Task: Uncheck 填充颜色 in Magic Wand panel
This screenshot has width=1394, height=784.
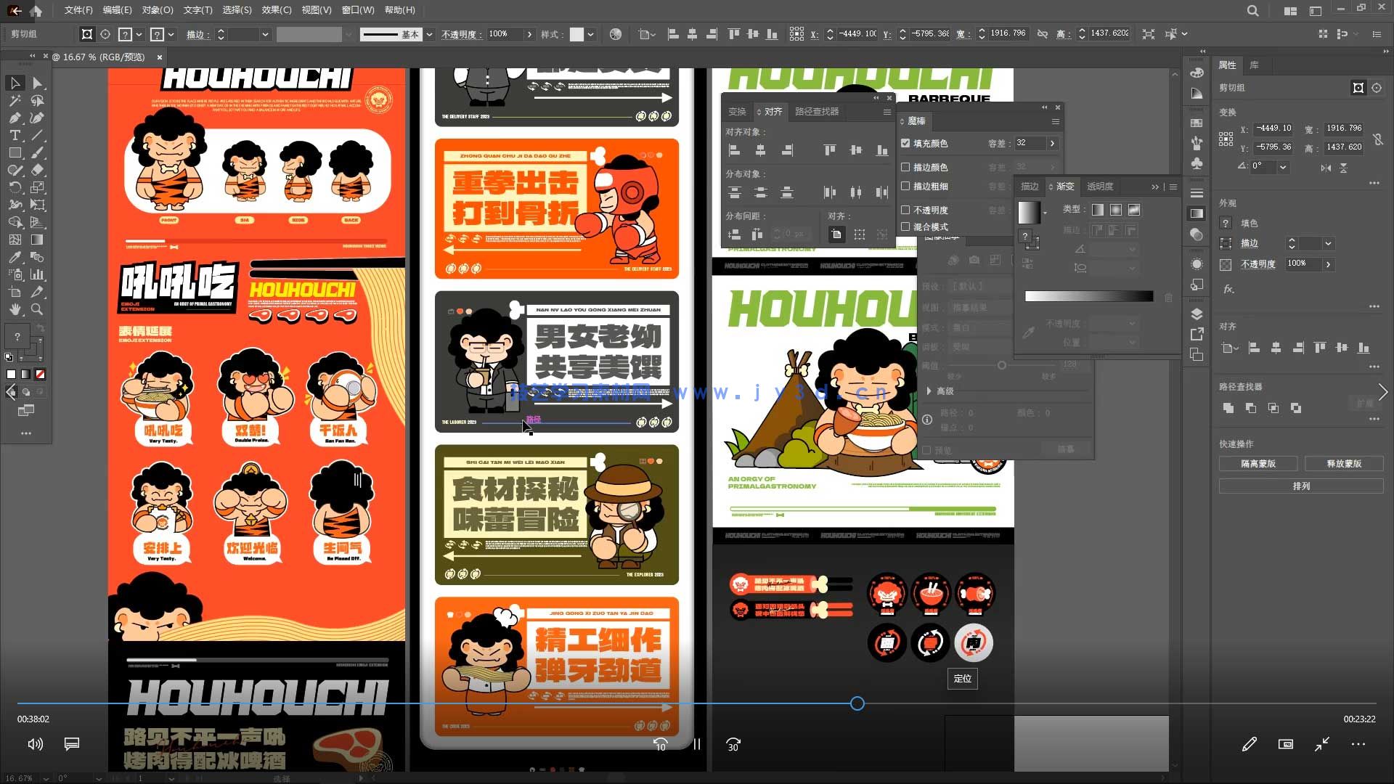Action: tap(905, 143)
